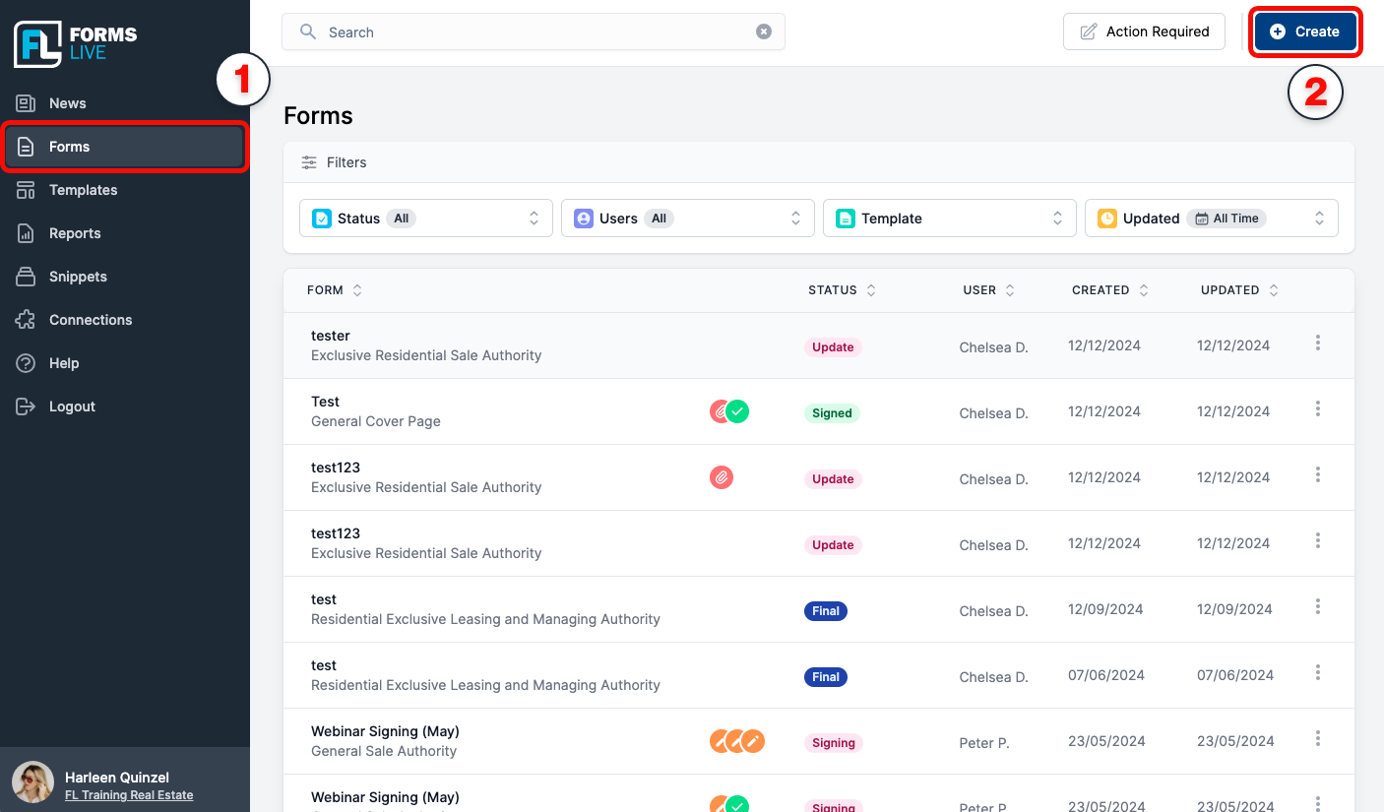The width and height of the screenshot is (1384, 812).
Task: Go to Reports in the sidebar
Action: (x=75, y=233)
